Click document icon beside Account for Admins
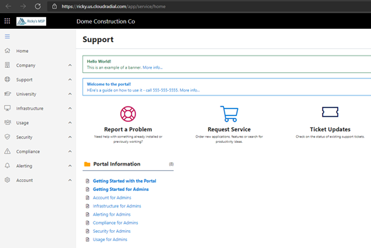Viewport: 371px width, 248px height. click(87, 198)
